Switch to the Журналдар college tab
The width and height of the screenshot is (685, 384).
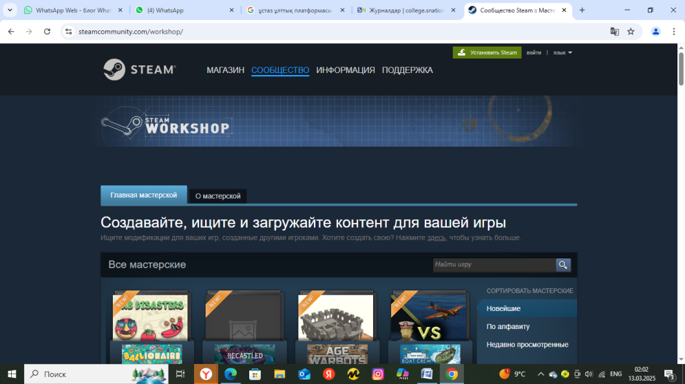pos(407,10)
